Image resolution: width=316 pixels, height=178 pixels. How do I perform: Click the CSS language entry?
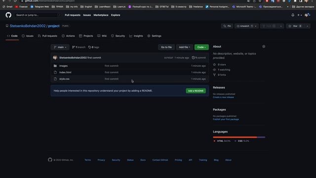pyautogui.click(x=242, y=141)
